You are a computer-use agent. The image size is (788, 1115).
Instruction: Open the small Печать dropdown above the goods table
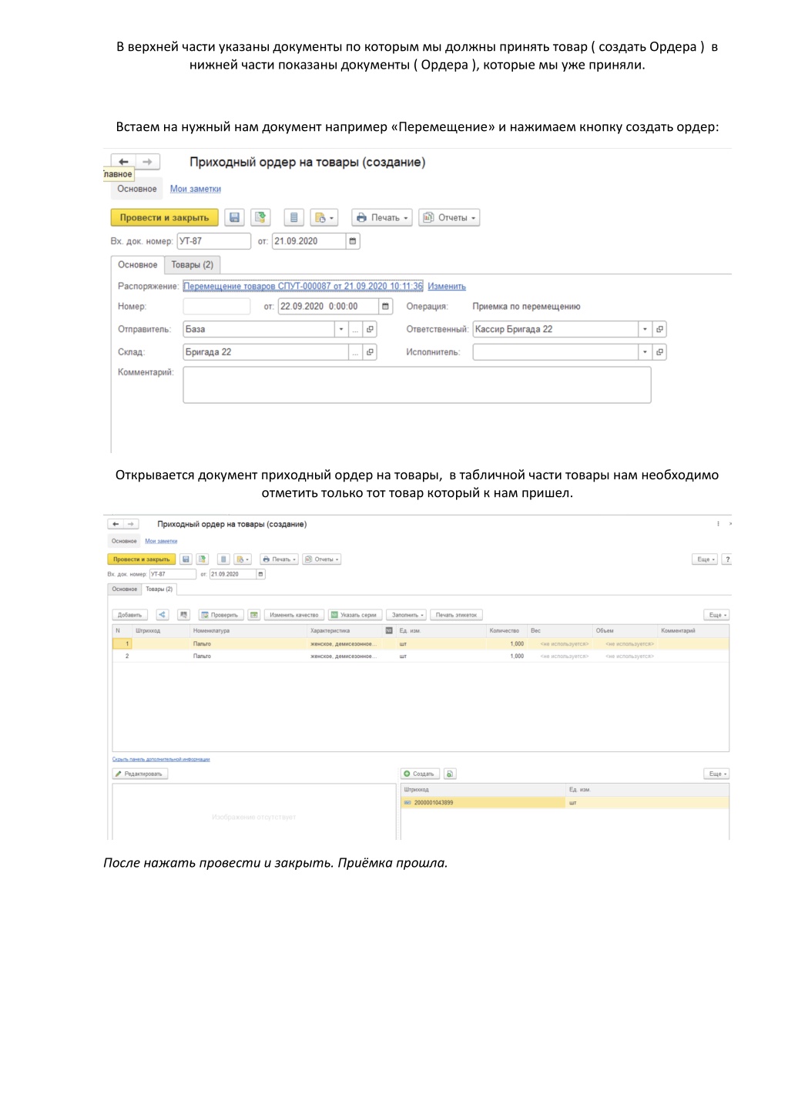[x=279, y=559]
